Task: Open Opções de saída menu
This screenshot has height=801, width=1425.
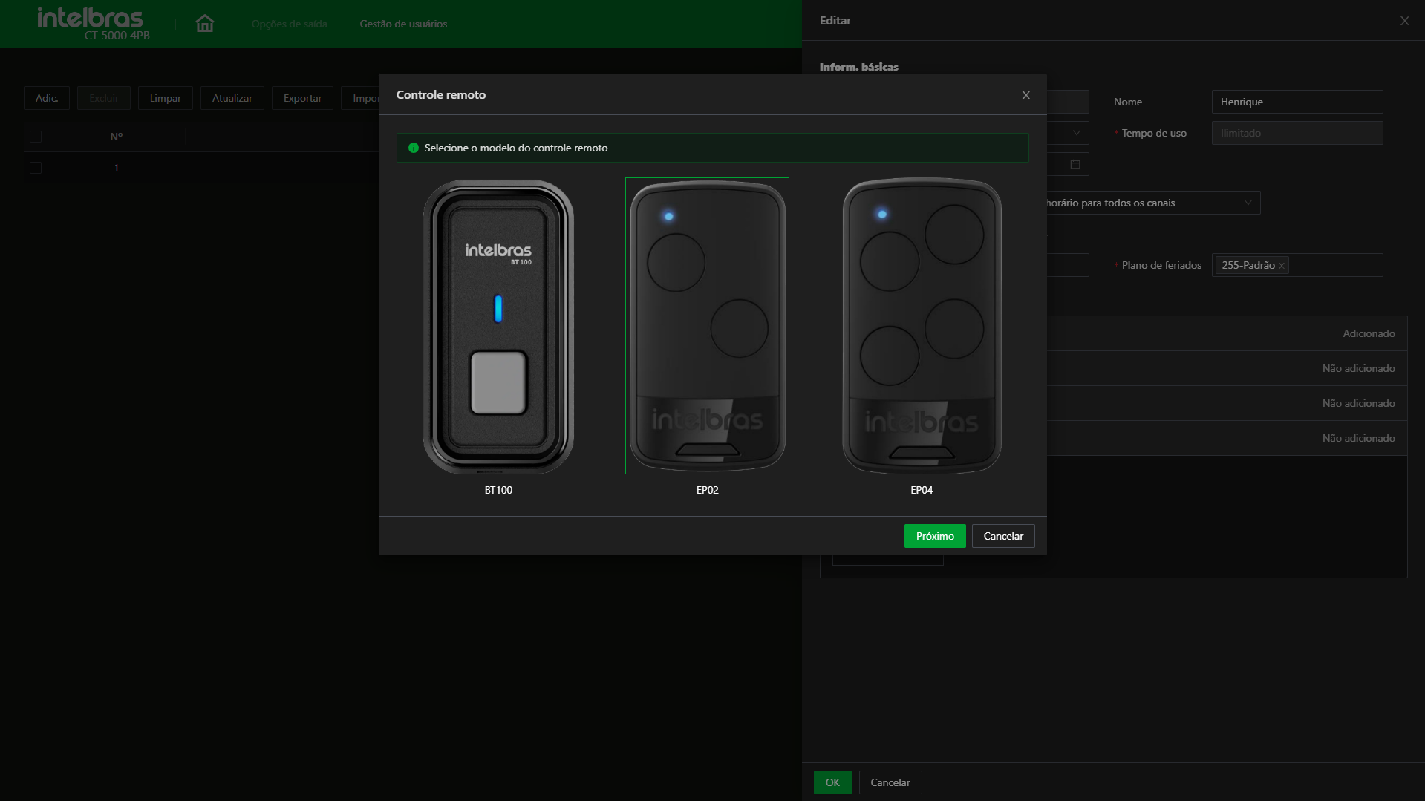Action: (x=289, y=24)
